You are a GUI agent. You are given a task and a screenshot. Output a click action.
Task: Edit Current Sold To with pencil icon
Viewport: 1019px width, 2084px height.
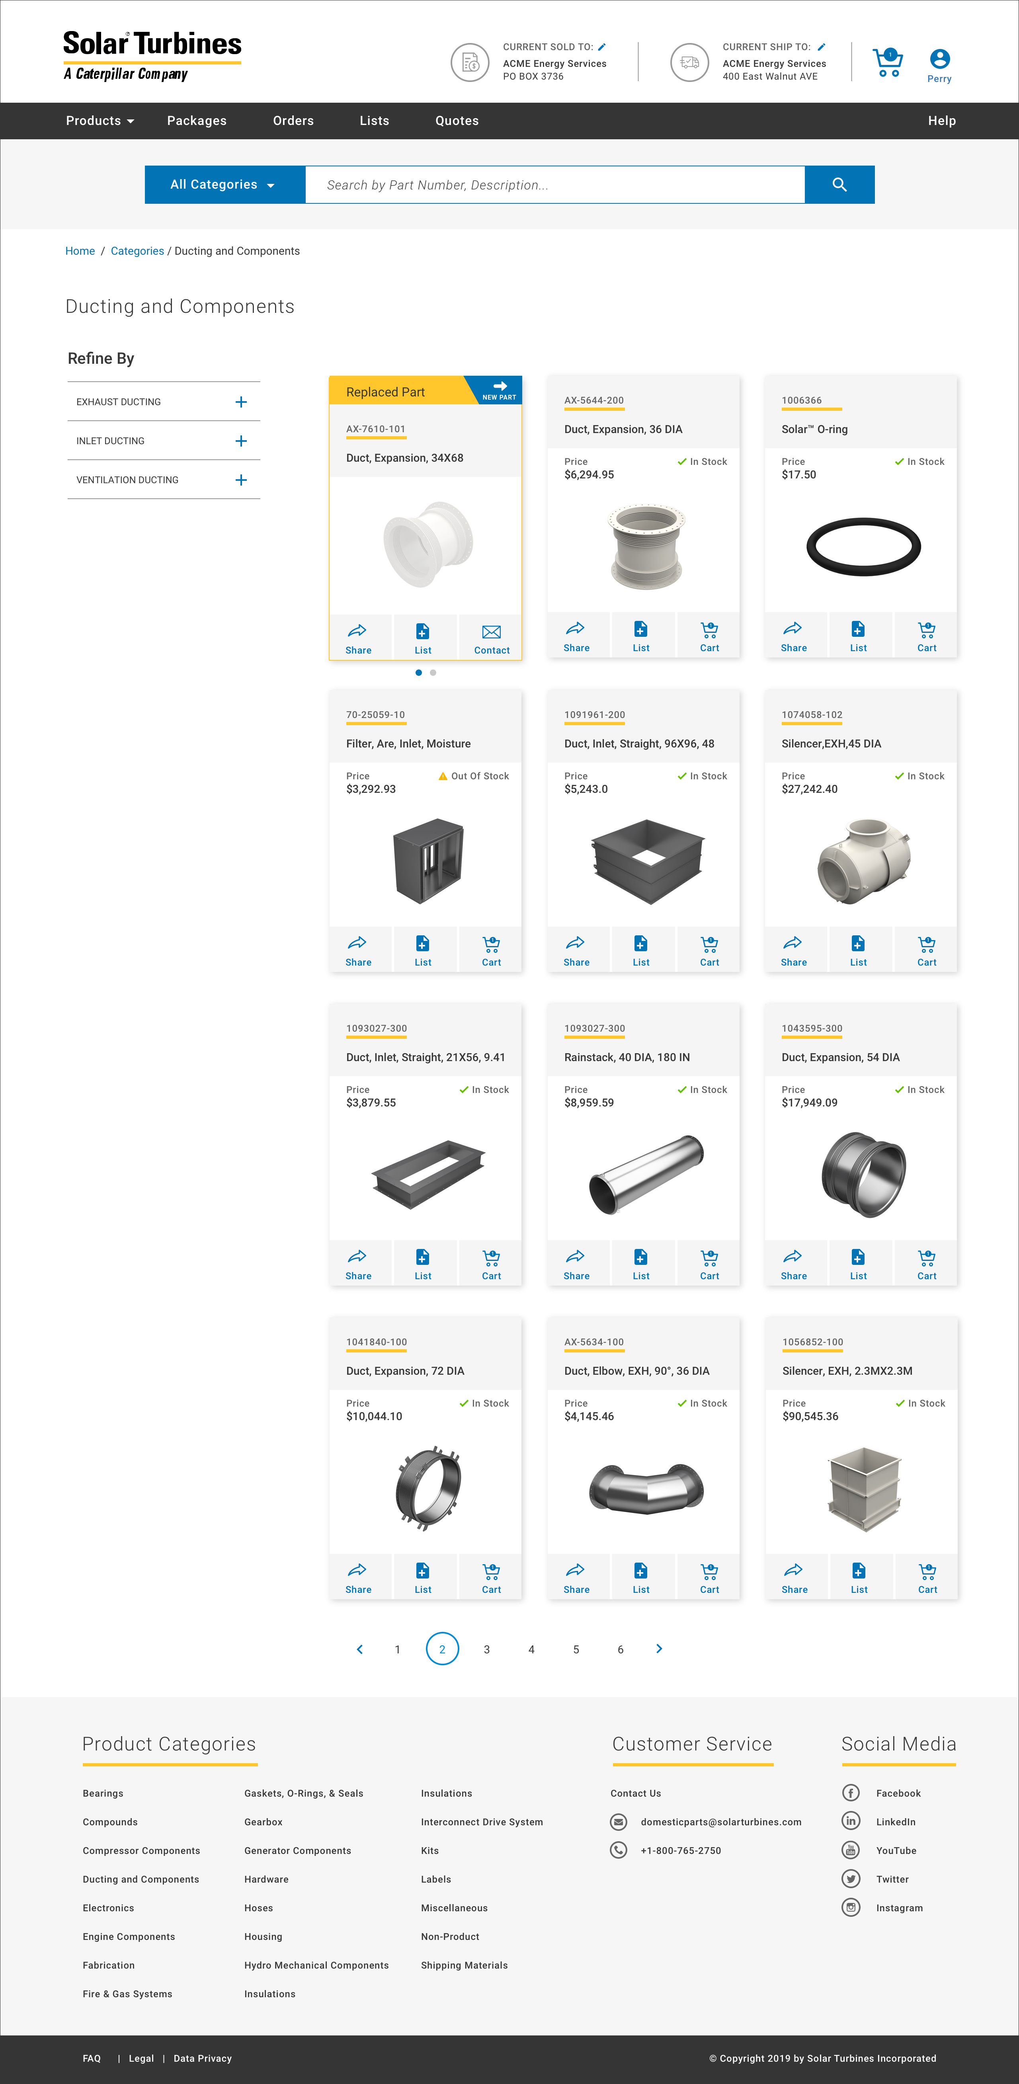[602, 47]
